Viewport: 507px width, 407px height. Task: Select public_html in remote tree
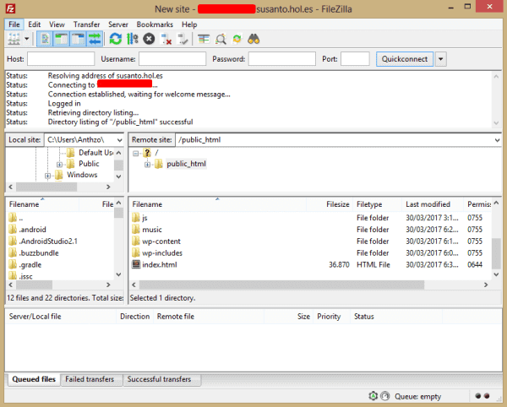(x=186, y=164)
